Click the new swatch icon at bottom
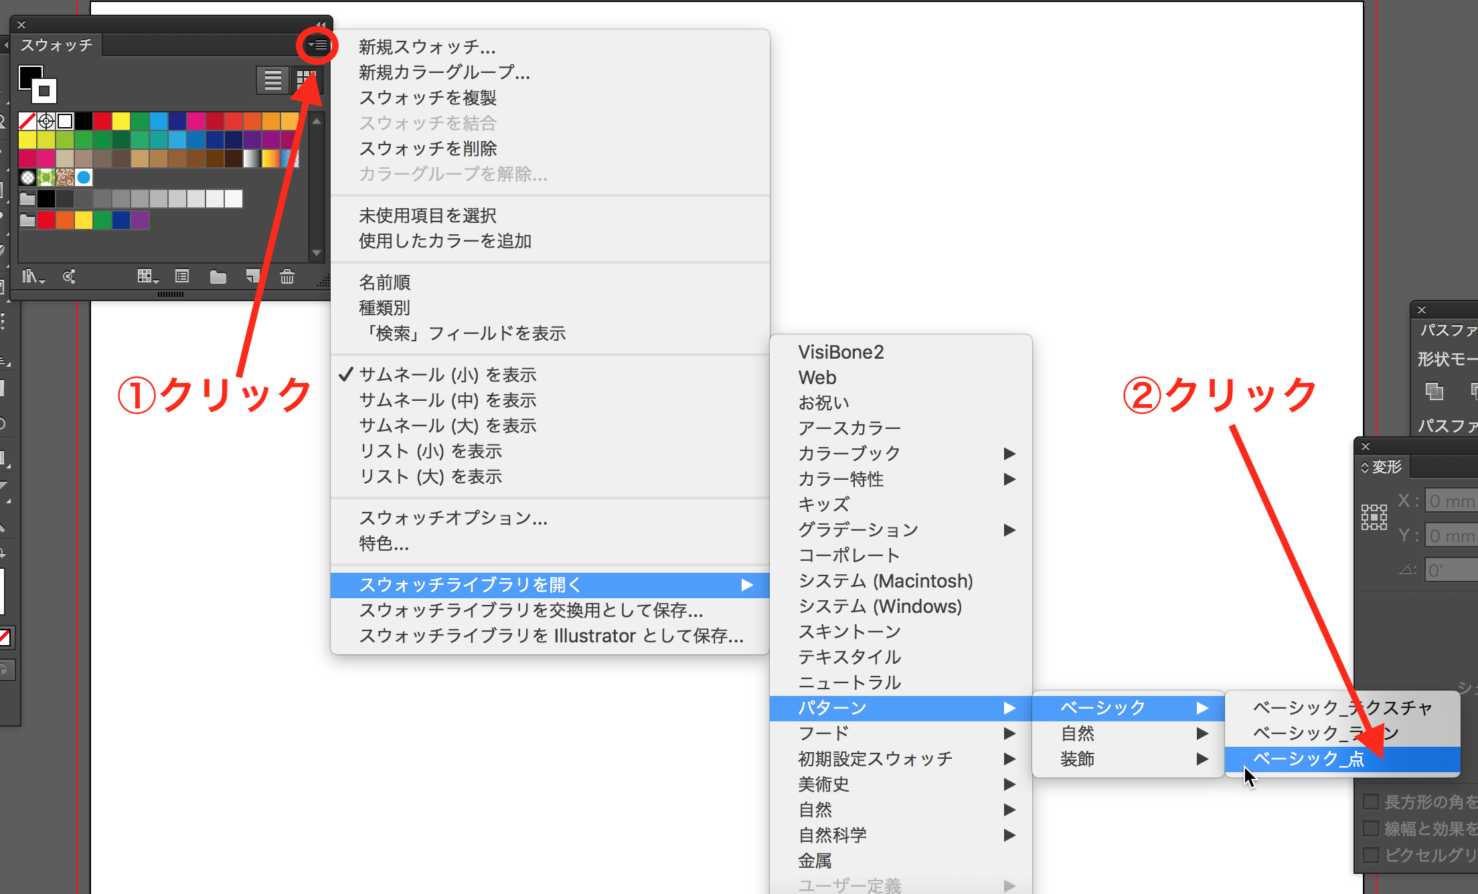 pyautogui.click(x=251, y=276)
